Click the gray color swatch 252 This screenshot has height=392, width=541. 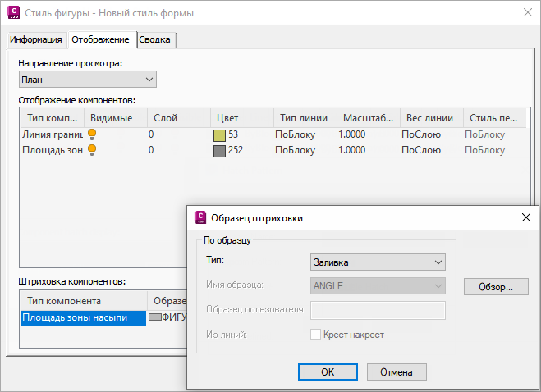click(x=219, y=151)
